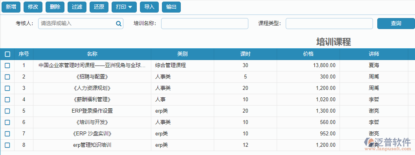This screenshot has height=155, width=415.
Task: Check the checkbox for 《ERP 沙盘实训》 row
Action: [x=7, y=133]
